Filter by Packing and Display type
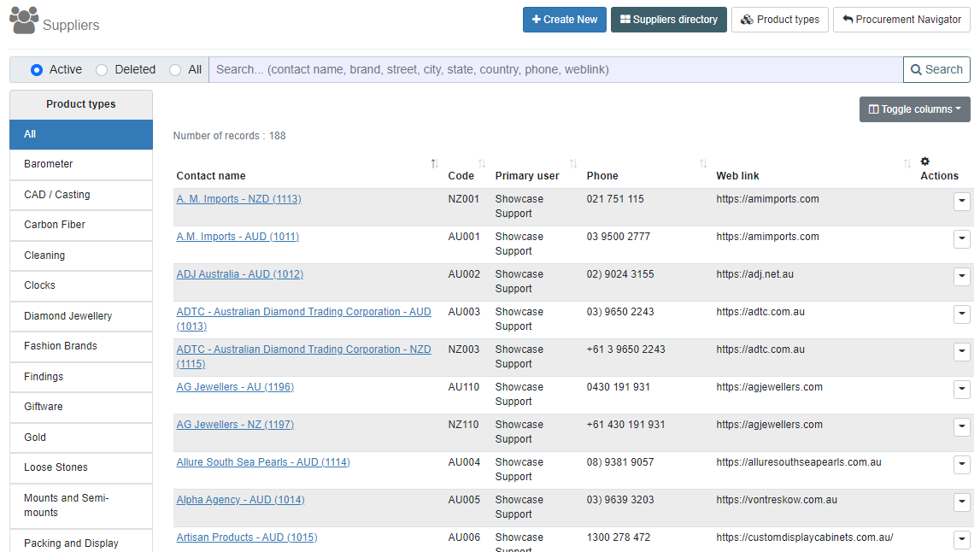This screenshot has width=980, height=552. click(81, 542)
